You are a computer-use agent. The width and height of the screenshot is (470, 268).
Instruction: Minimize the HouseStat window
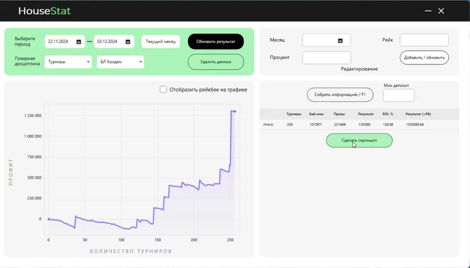[427, 11]
